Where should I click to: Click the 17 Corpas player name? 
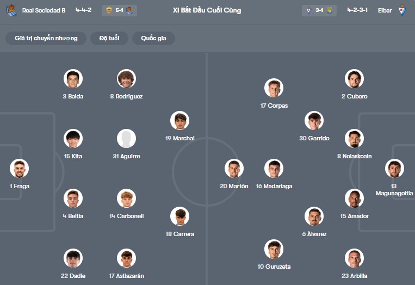click(274, 106)
